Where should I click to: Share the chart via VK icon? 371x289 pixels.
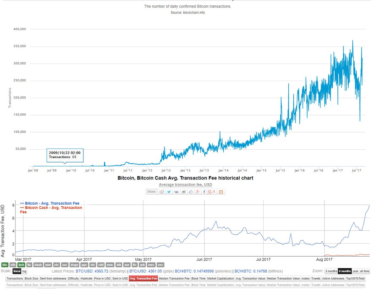pos(176,192)
